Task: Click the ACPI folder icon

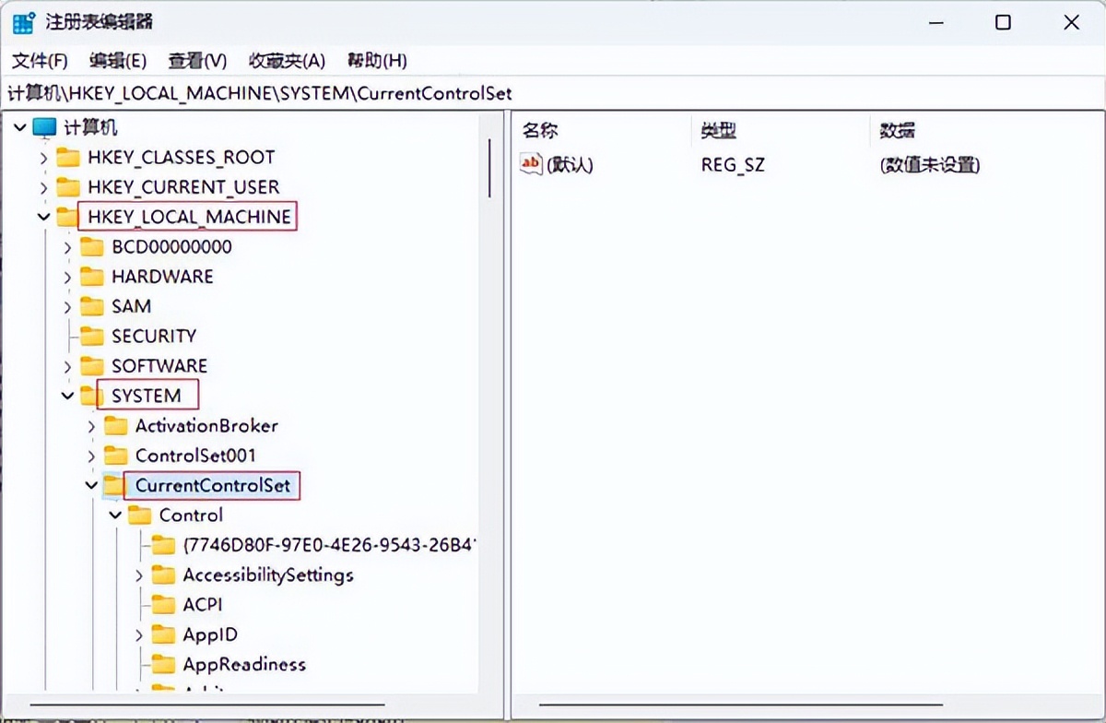Action: coord(163,605)
